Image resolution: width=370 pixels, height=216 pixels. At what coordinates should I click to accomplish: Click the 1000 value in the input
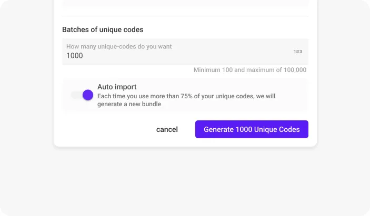[x=75, y=56]
